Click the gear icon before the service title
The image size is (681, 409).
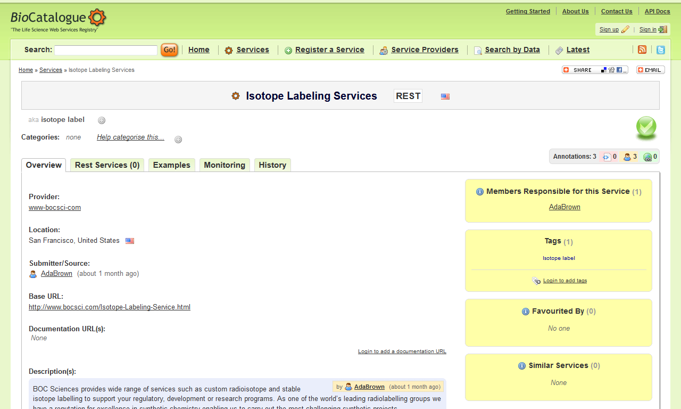click(236, 96)
